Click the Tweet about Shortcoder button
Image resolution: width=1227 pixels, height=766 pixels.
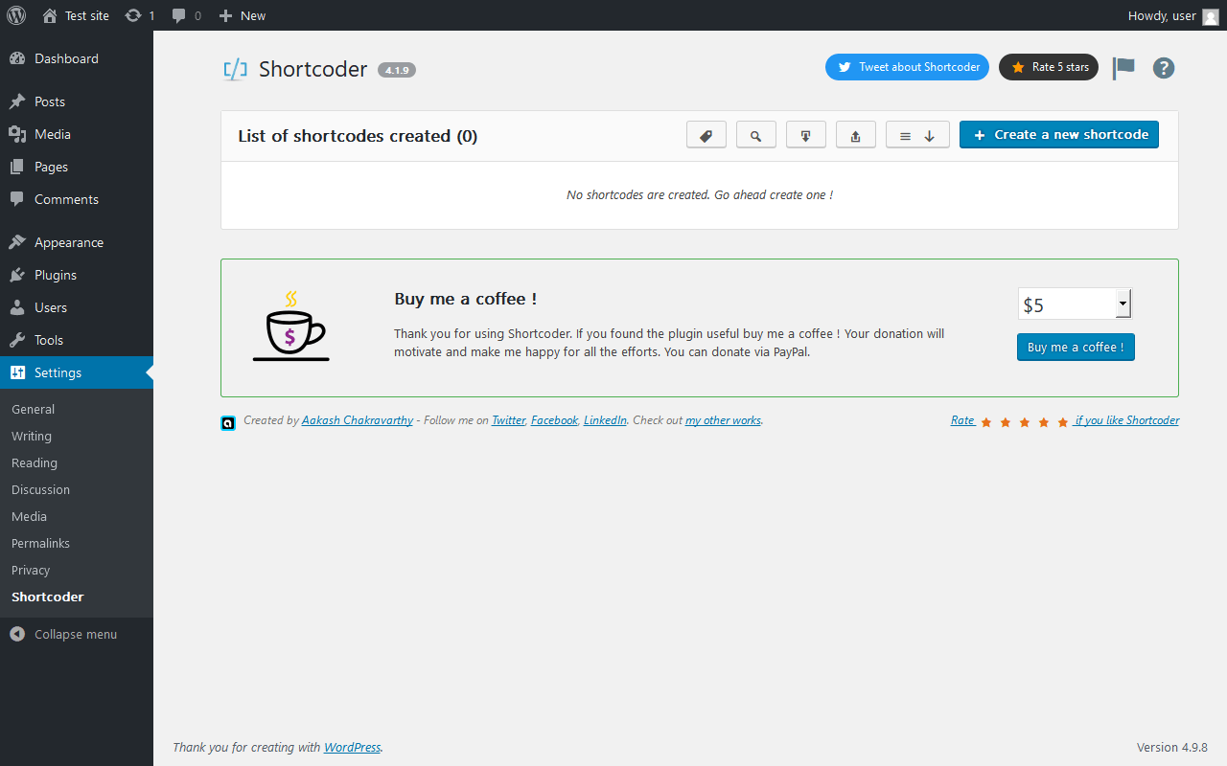[x=907, y=67]
